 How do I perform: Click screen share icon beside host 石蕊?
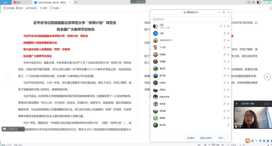click(x=220, y=26)
